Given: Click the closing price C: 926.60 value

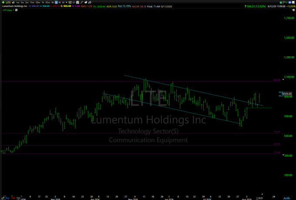Looking at the screenshot, I should click(x=66, y=6).
